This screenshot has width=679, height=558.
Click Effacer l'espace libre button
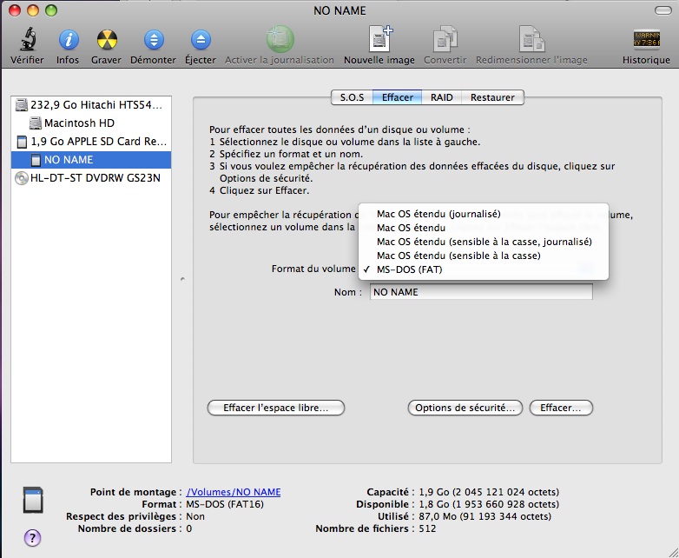[x=276, y=408]
